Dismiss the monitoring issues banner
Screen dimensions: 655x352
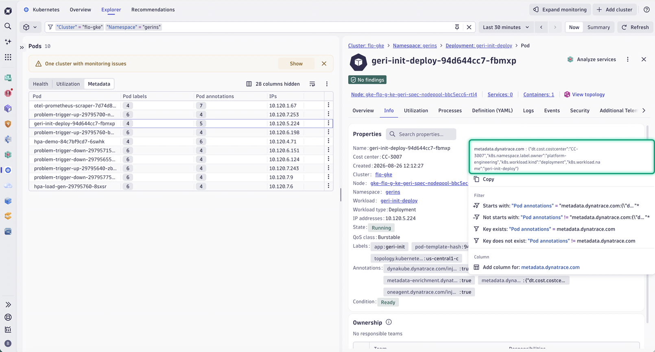point(324,64)
